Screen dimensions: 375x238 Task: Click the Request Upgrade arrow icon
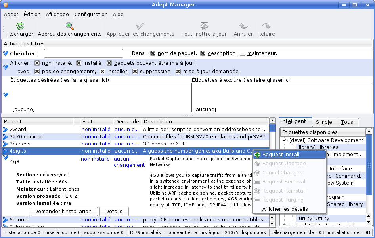click(x=257, y=164)
